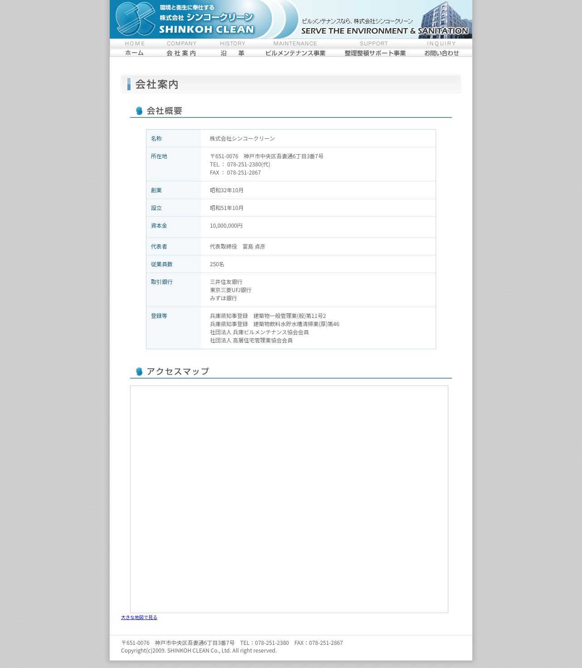The height and width of the screenshot is (668, 582).
Task: Click the 建築物飲料水貯水槽清掃業(厚)第46 line
Action: coord(275,324)
